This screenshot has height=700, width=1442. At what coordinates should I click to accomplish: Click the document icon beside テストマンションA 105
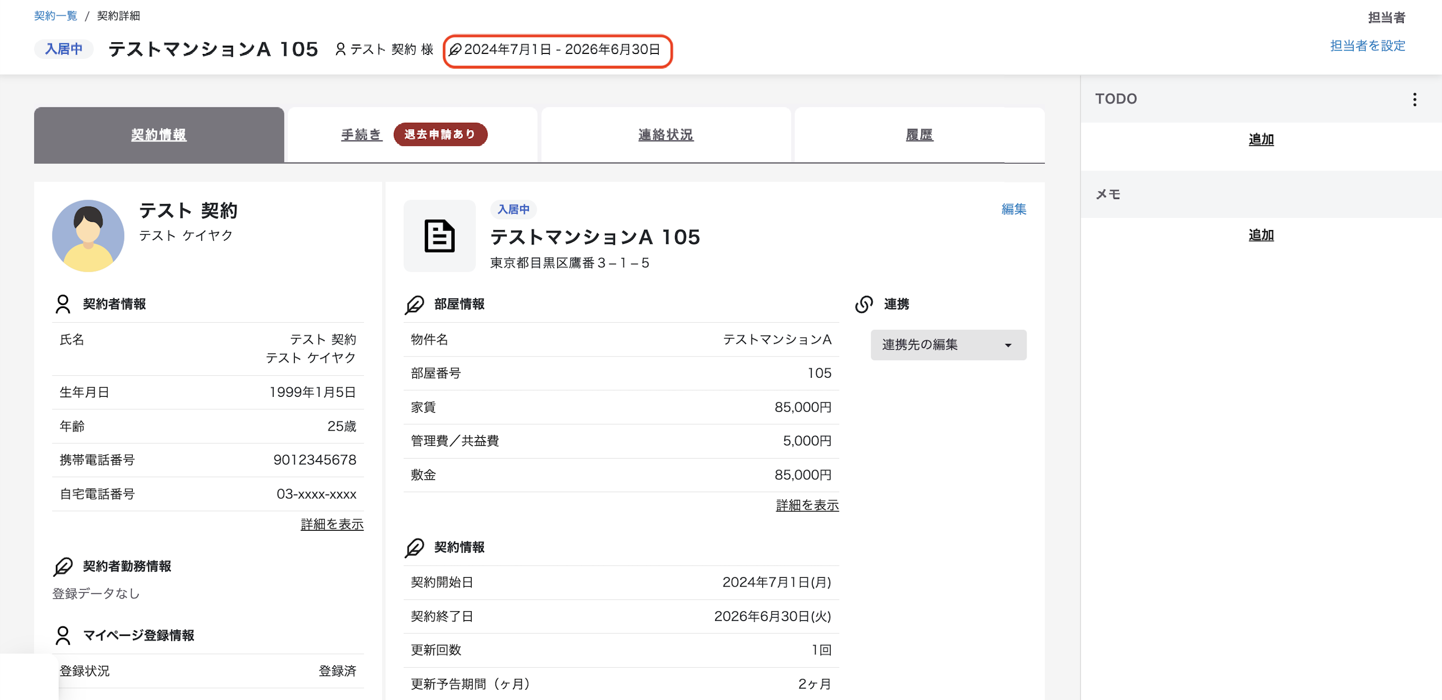point(439,236)
